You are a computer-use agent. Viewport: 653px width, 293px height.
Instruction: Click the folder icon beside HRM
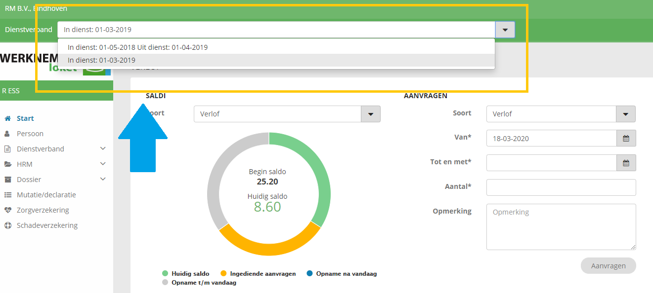[7, 164]
